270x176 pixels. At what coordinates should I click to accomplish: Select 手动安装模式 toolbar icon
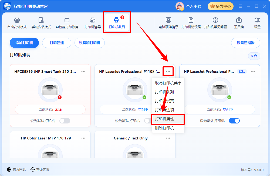(41, 23)
